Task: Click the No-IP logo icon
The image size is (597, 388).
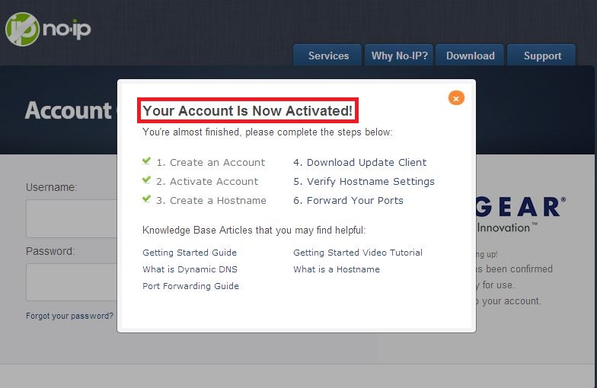Action: point(23,29)
